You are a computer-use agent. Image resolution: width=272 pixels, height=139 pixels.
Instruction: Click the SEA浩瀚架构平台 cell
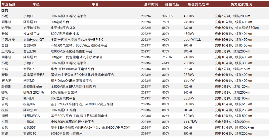point(63,98)
